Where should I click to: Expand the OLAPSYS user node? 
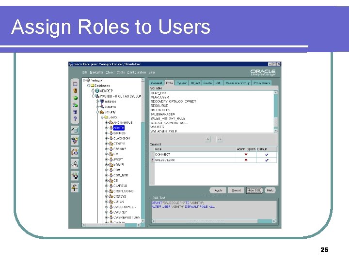click(x=106, y=186)
